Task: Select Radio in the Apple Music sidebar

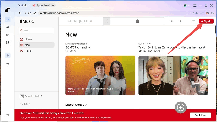Action: [x=28, y=51]
